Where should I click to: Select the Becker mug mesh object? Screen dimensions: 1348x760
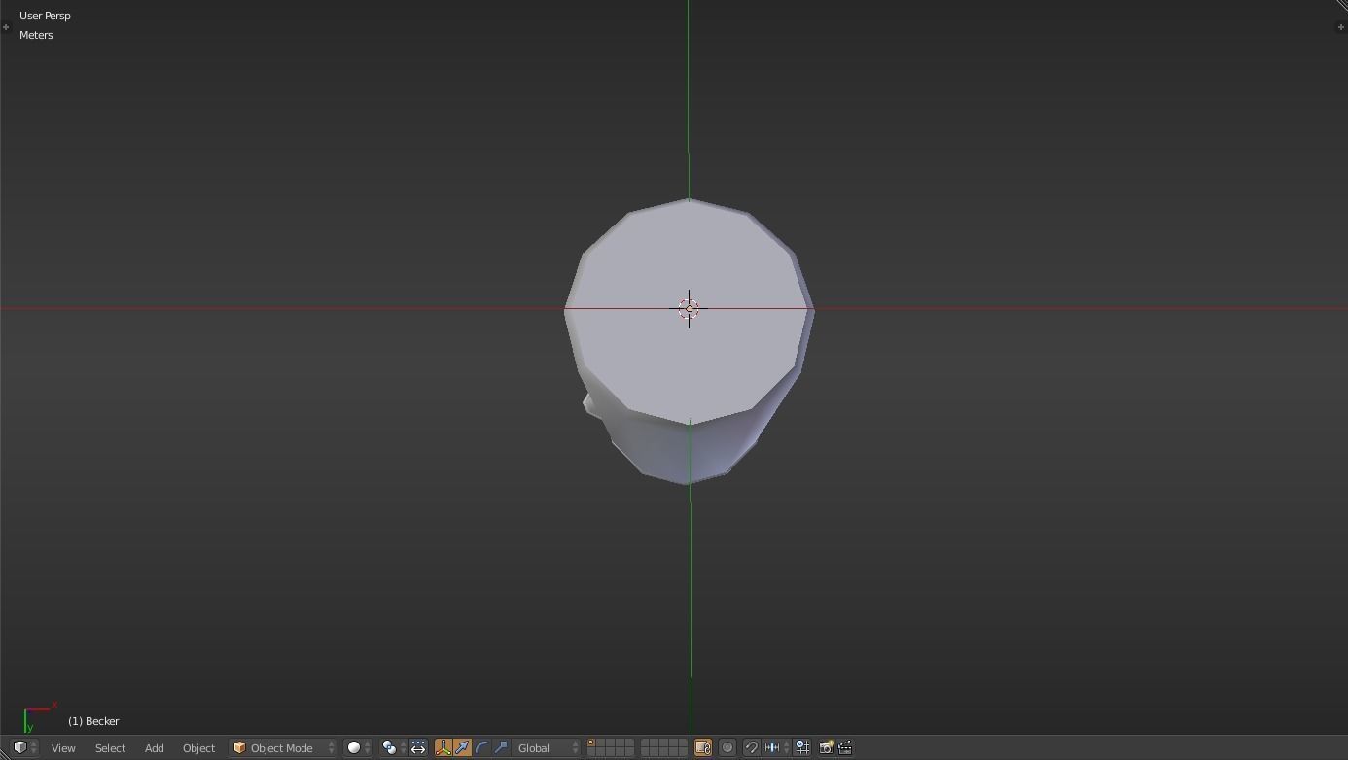point(689,340)
